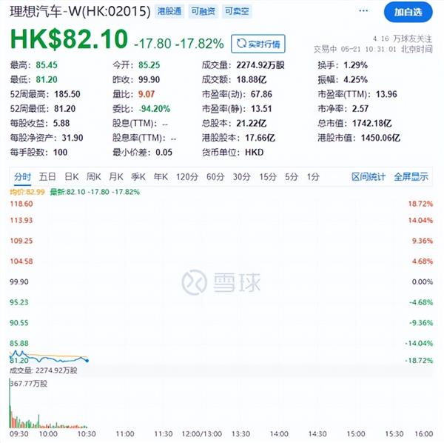Select the 15分 interval tab
The height and width of the screenshot is (443, 444).
(267, 176)
